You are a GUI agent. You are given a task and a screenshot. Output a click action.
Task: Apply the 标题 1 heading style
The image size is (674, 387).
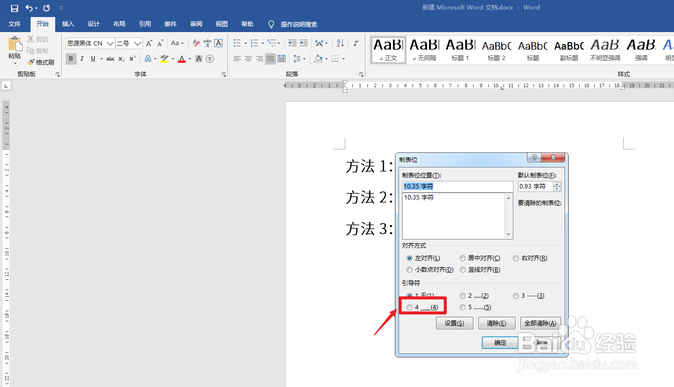pos(460,50)
